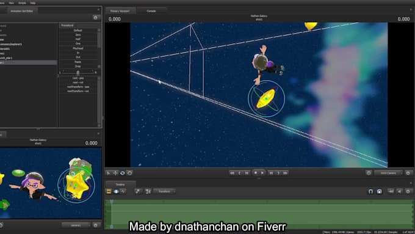This screenshot has height=234, width=415.
Task: Select the Timeline tab
Action: tap(120, 184)
